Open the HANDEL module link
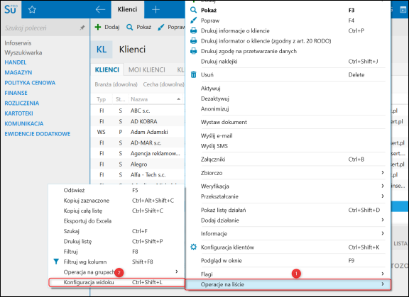The width and height of the screenshot is (409, 297). tap(16, 62)
